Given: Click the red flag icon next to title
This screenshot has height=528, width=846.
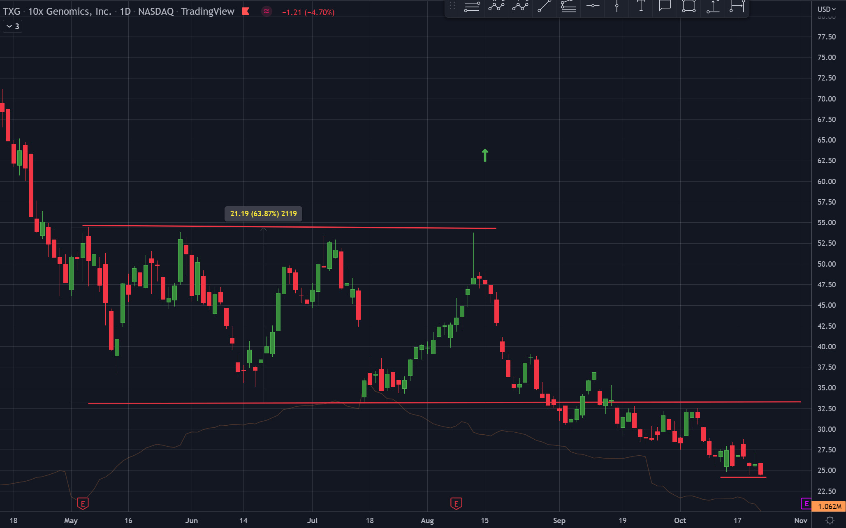Looking at the screenshot, I should 246,12.
